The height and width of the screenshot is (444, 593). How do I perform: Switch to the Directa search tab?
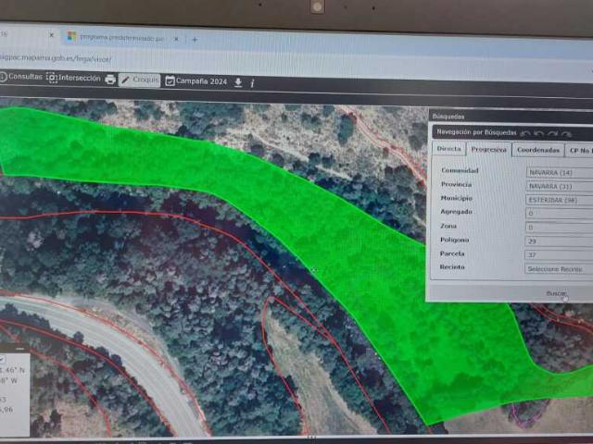pyautogui.click(x=448, y=148)
